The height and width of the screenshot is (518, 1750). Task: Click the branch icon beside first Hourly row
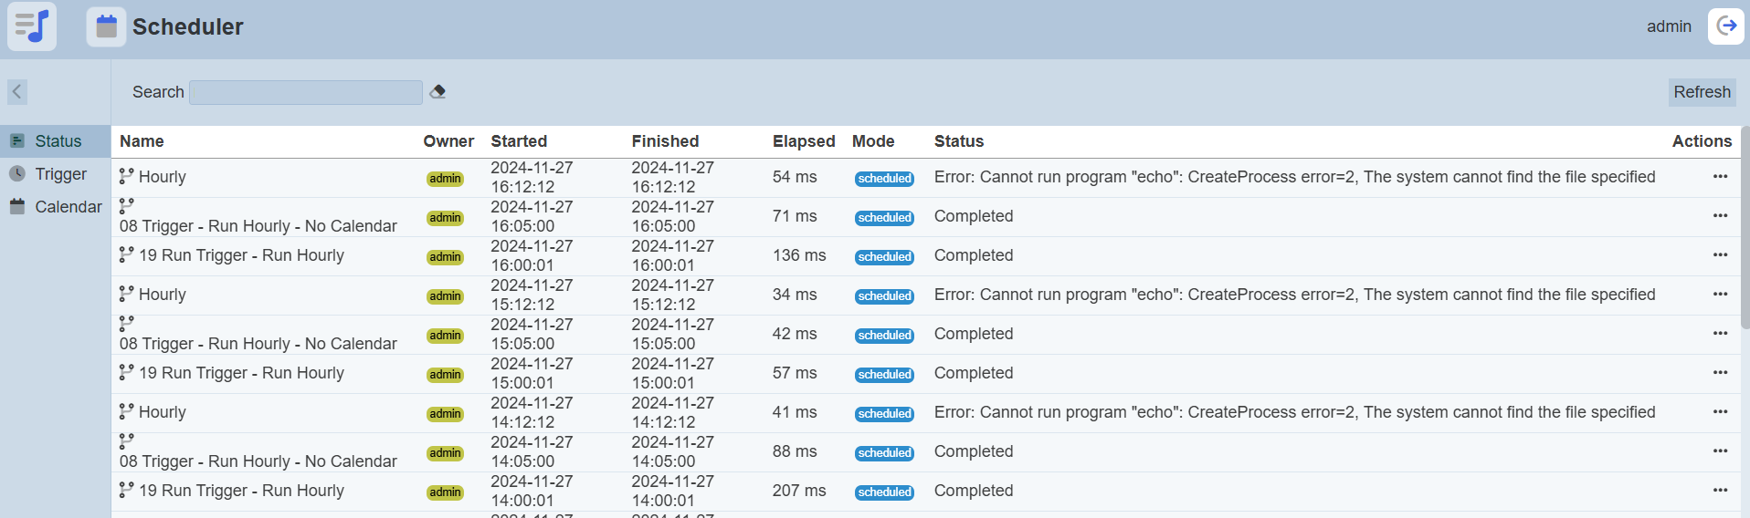[127, 176]
